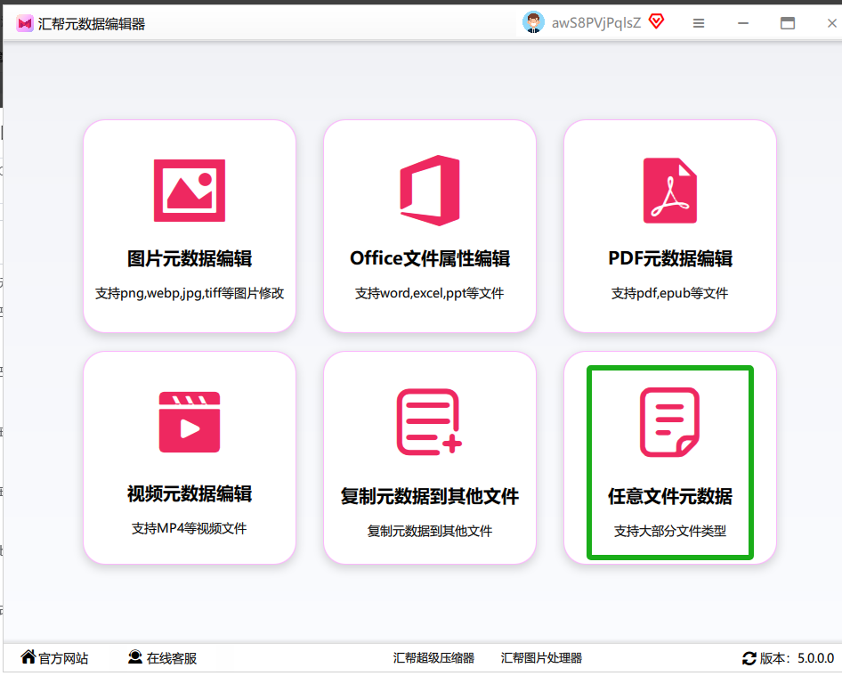Click the customer service headset icon
842x676 pixels.
coord(135,656)
